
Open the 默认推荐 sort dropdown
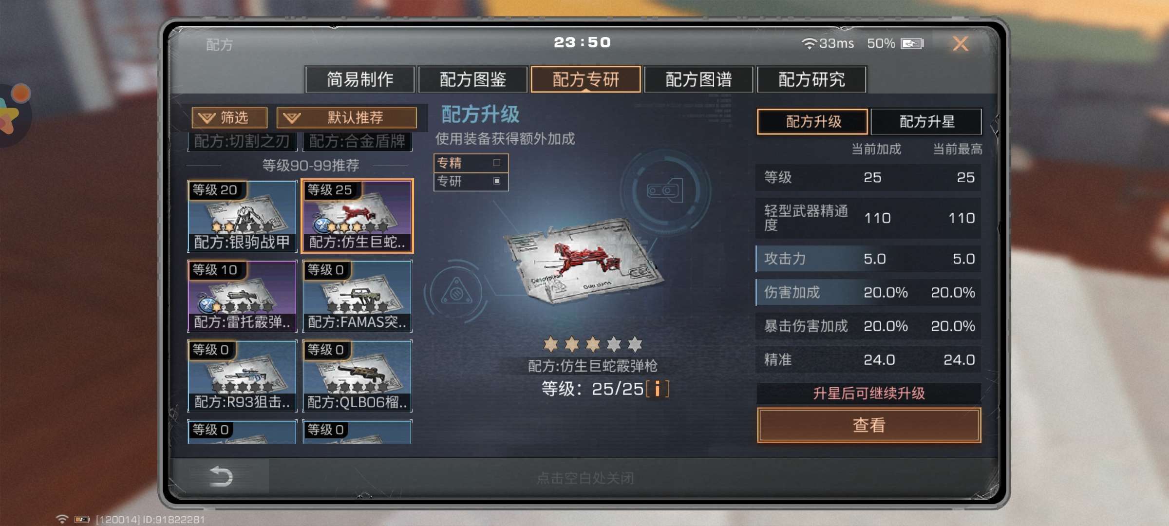[x=346, y=117]
